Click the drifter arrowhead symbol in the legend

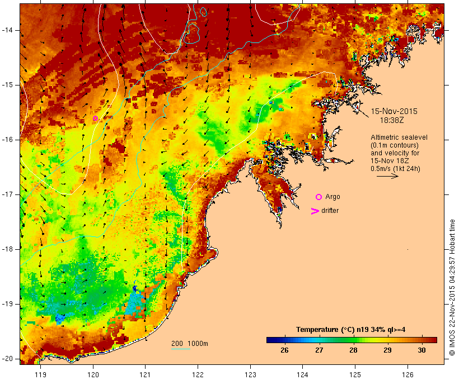tap(315, 211)
